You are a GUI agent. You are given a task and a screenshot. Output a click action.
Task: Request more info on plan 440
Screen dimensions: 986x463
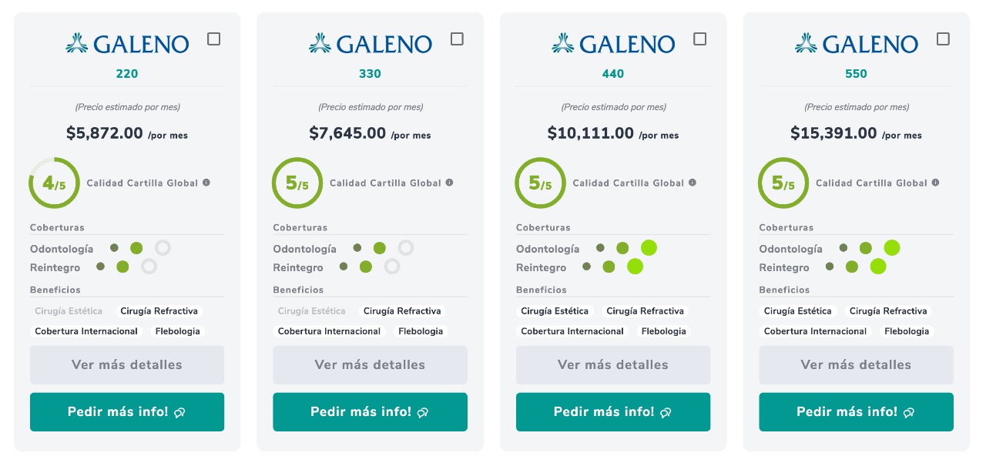(x=613, y=412)
